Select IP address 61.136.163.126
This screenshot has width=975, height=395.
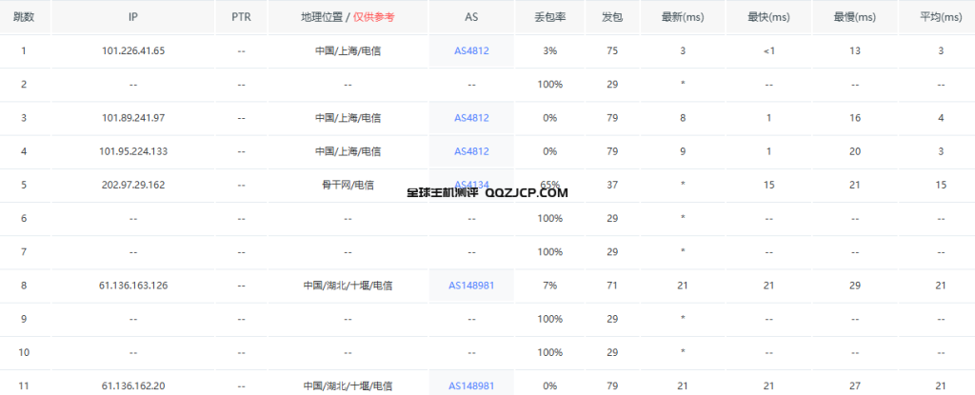point(133,286)
